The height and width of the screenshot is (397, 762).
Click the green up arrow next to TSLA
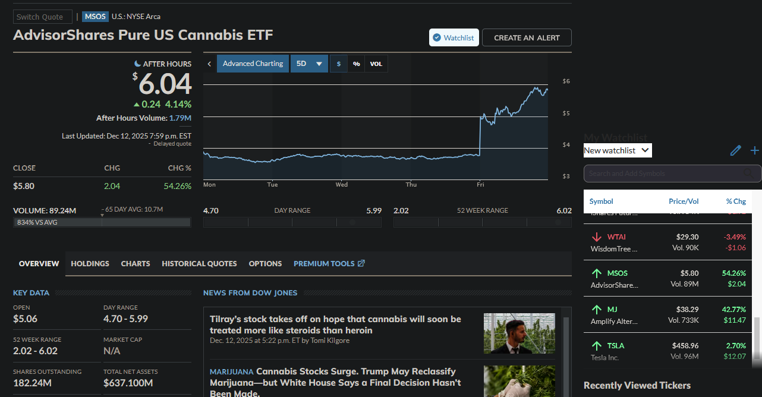[597, 346]
